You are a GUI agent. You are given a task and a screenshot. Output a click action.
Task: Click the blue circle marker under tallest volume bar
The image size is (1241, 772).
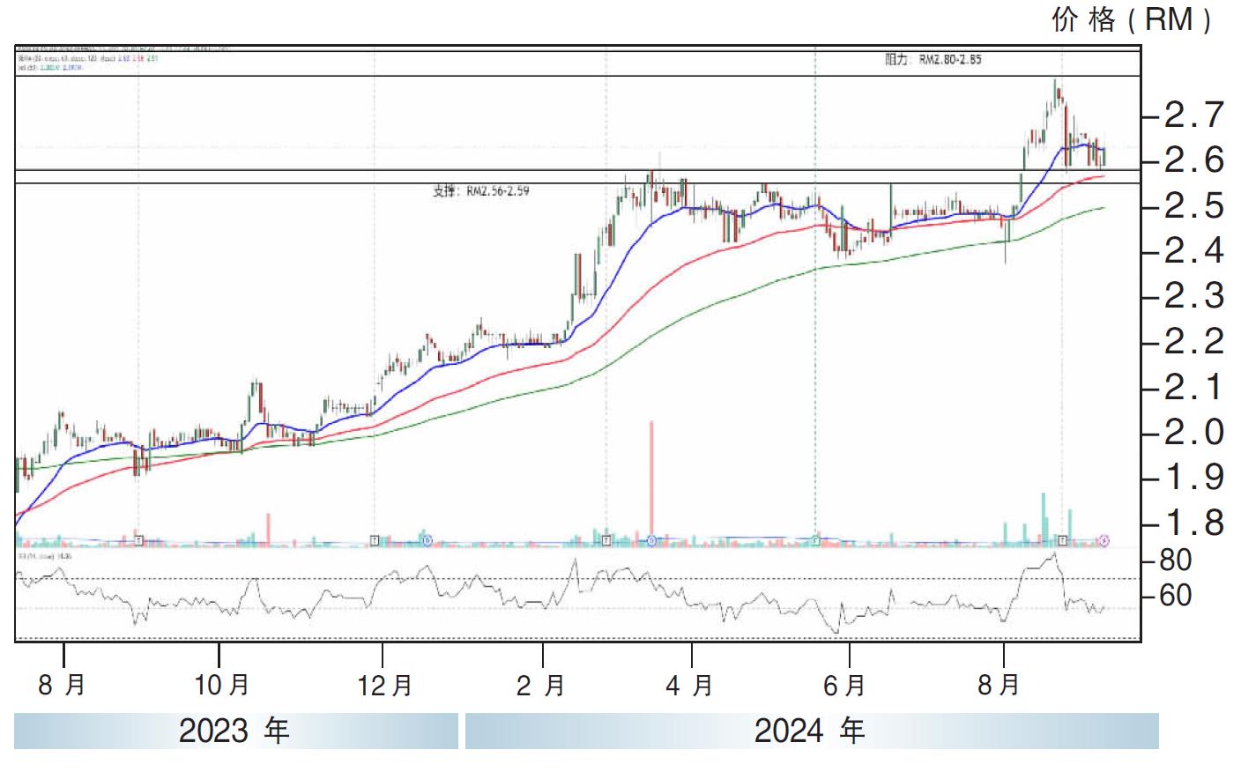coord(651,540)
